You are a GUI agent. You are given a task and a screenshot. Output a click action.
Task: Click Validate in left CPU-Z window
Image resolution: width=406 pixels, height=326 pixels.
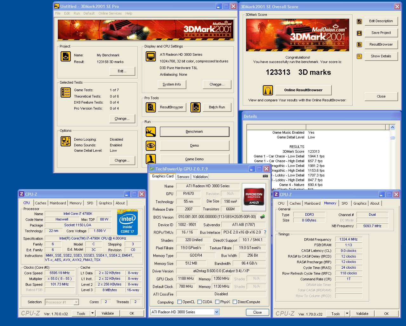click(x=108, y=313)
